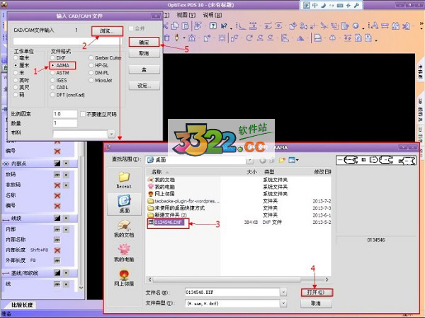Viewport: 425px width, 318px height.
Task: Open the 视图 menu
Action: pyautogui.click(x=186, y=15)
